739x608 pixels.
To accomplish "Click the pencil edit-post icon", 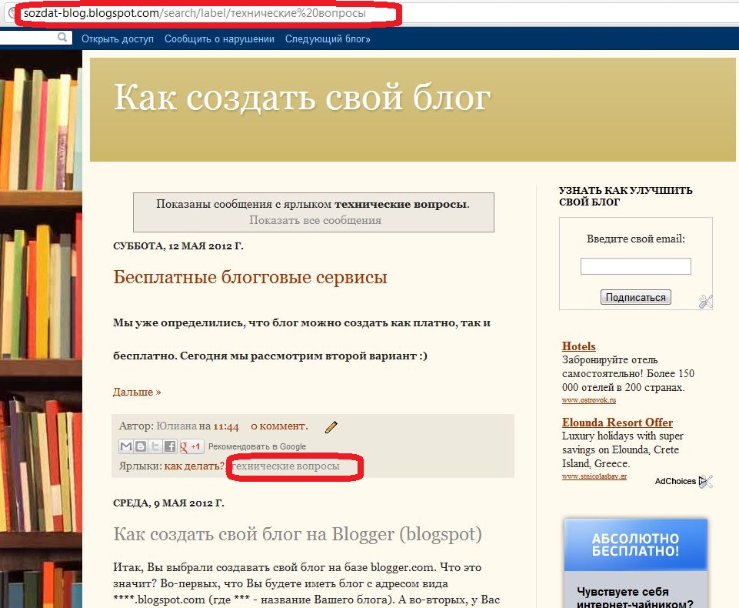I will tap(331, 427).
